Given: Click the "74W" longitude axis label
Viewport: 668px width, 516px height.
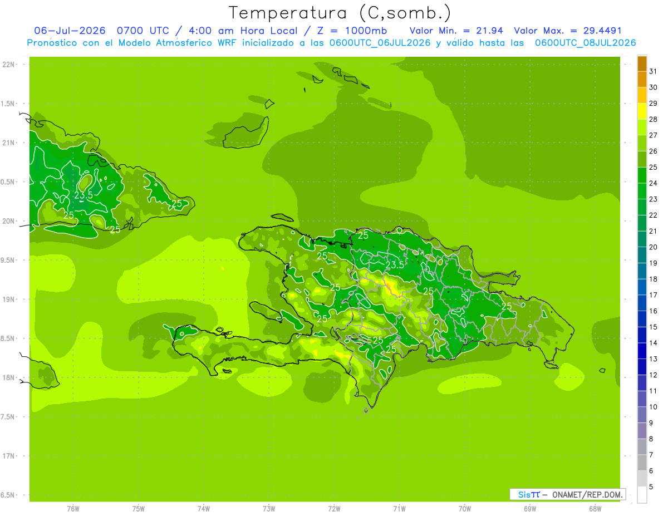Looking at the screenshot, I should (204, 509).
